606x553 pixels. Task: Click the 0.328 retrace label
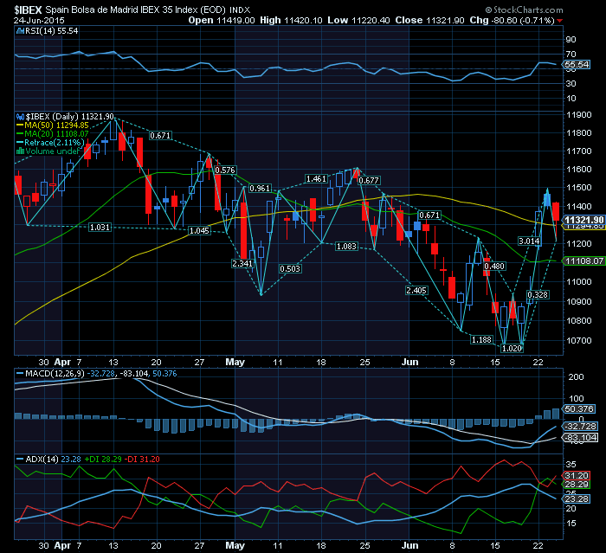(x=538, y=295)
